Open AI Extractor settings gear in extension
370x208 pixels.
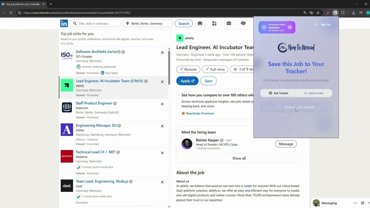click(290, 27)
